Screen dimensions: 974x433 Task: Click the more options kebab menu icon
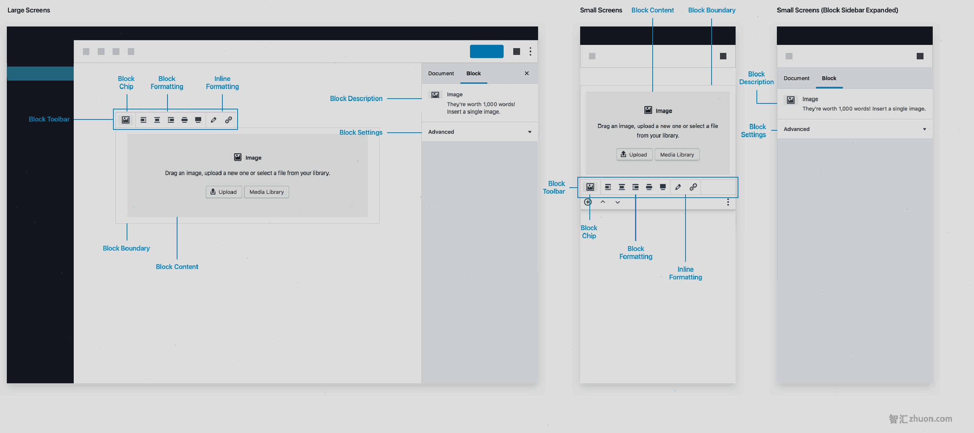530,51
